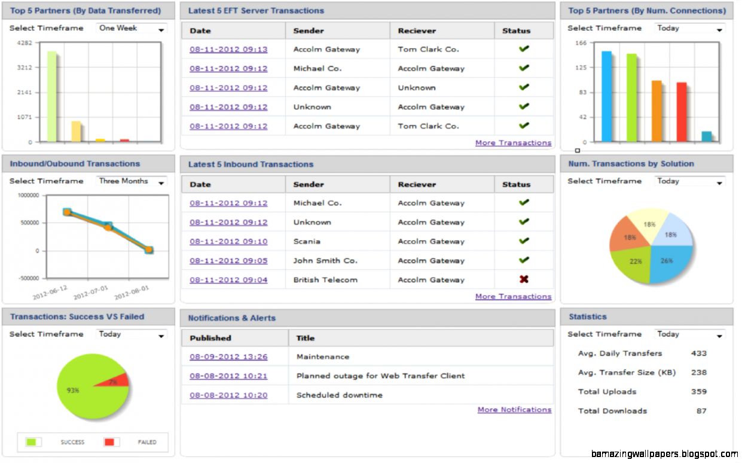
Task: Click success checkmark in Accolm Gateway to Unknown row
Action: click(x=524, y=87)
